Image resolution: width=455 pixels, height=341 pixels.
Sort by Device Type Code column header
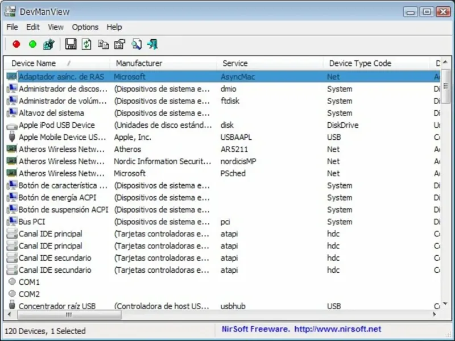coord(360,63)
